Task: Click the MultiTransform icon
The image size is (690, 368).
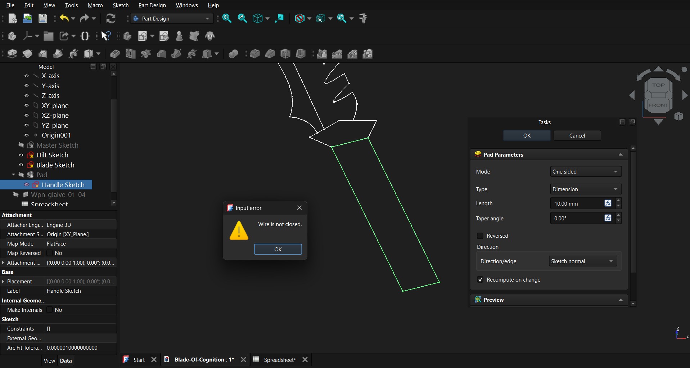Action: (x=368, y=54)
